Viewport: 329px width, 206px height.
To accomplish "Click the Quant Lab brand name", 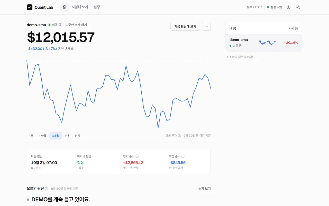I will pyautogui.click(x=44, y=7).
